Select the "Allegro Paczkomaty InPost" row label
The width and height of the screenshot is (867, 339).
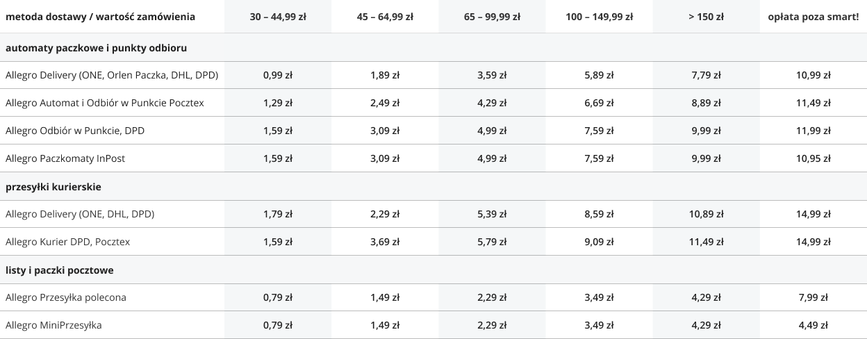tap(65, 158)
